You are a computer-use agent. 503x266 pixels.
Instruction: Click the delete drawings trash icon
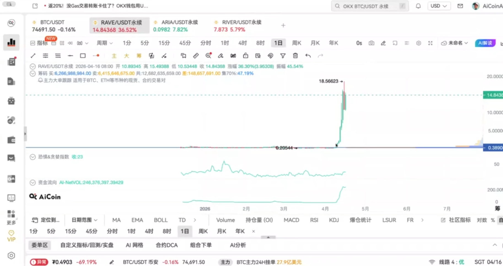[295, 56]
